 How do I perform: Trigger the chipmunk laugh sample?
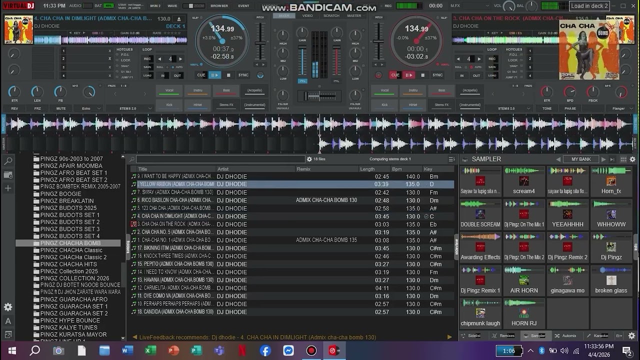[x=480, y=314]
